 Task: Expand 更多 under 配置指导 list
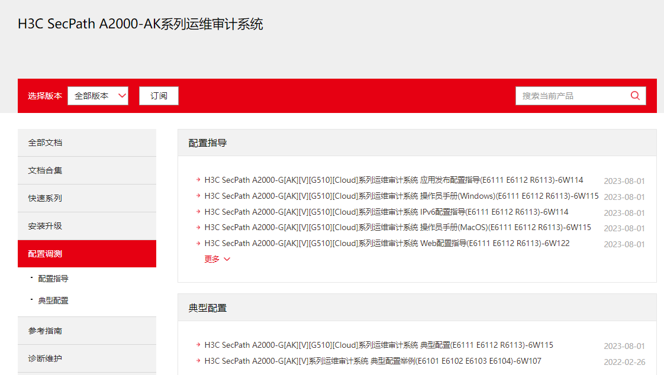coord(217,259)
